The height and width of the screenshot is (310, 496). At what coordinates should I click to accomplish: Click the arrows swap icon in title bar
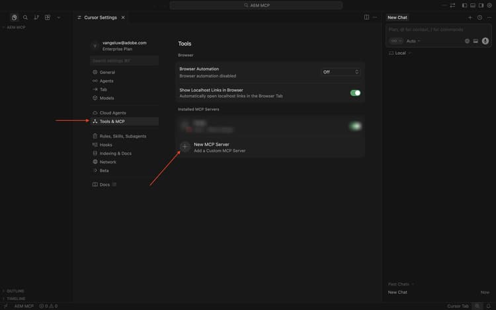point(452,5)
